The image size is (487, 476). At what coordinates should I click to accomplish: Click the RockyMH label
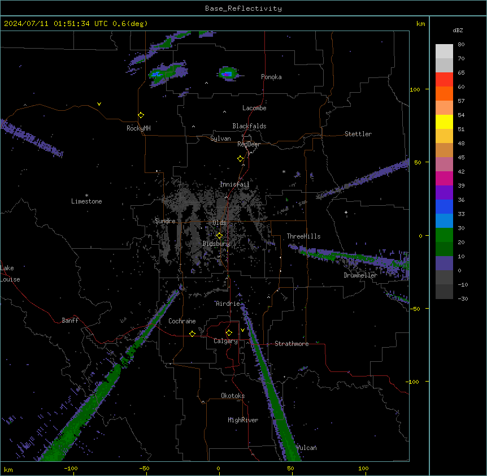138,128
